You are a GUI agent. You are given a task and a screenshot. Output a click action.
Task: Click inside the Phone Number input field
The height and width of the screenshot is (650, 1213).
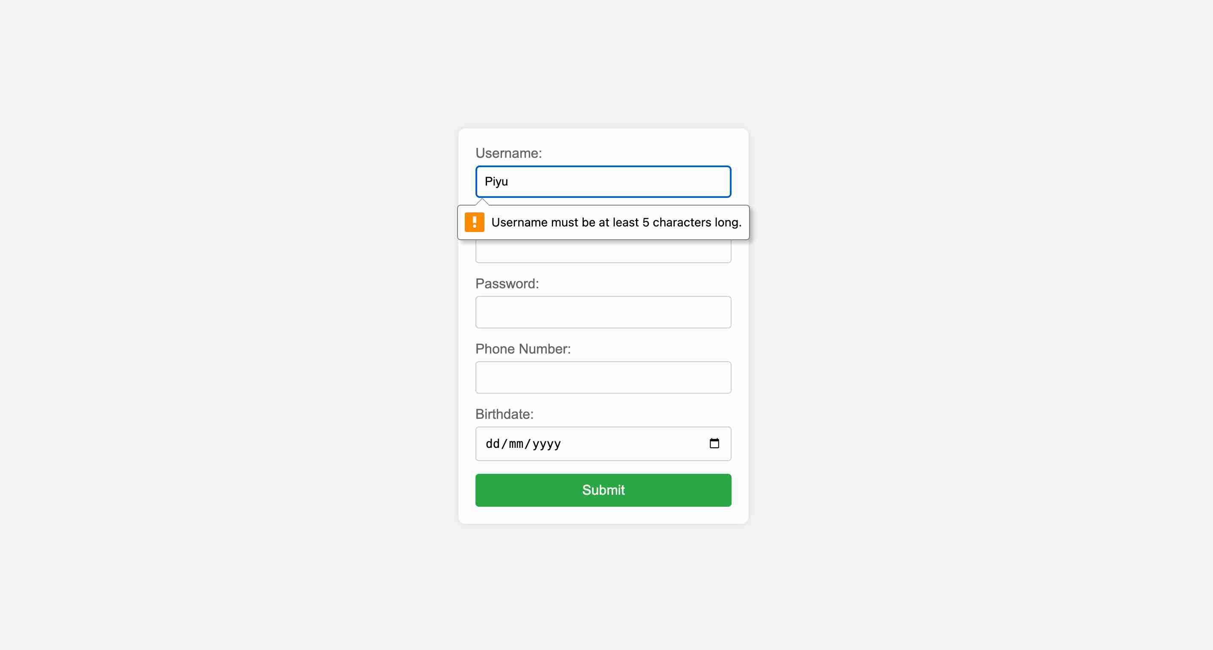point(603,377)
